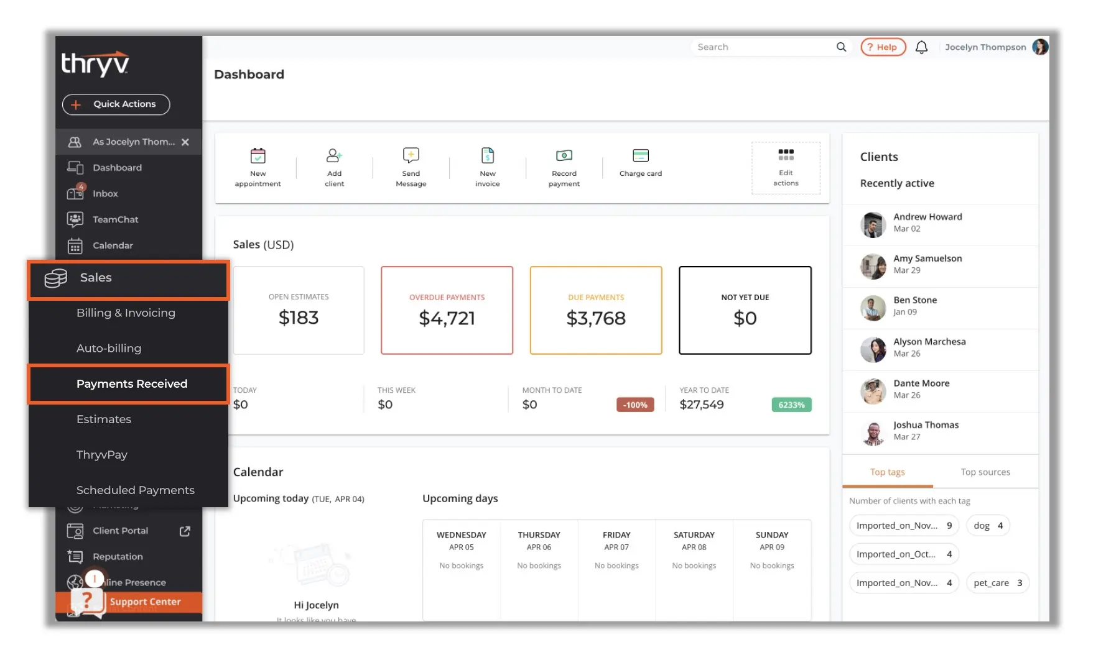Open the Inbox icon with notification badge
The height and width of the screenshot is (655, 1106).
[75, 193]
